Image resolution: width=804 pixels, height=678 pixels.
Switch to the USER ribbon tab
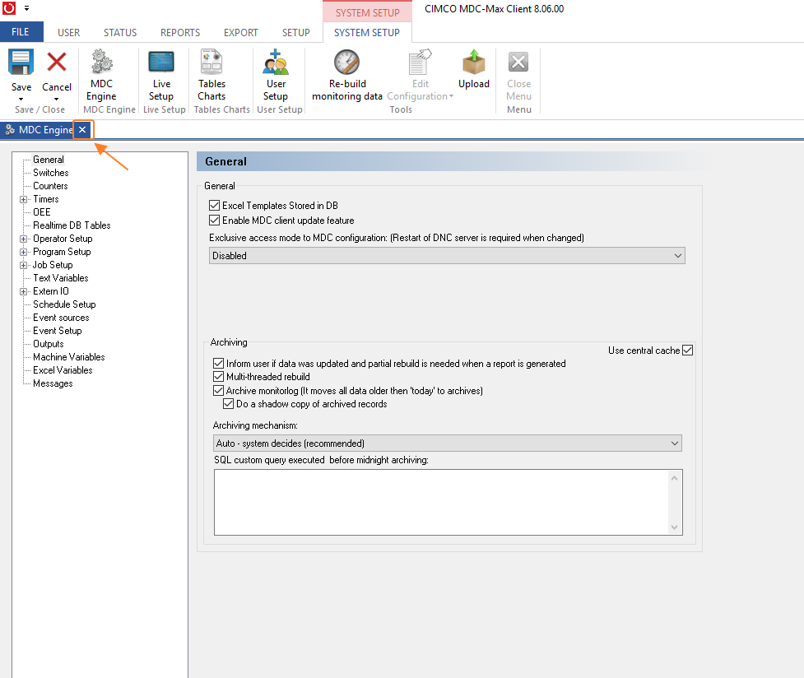68,32
